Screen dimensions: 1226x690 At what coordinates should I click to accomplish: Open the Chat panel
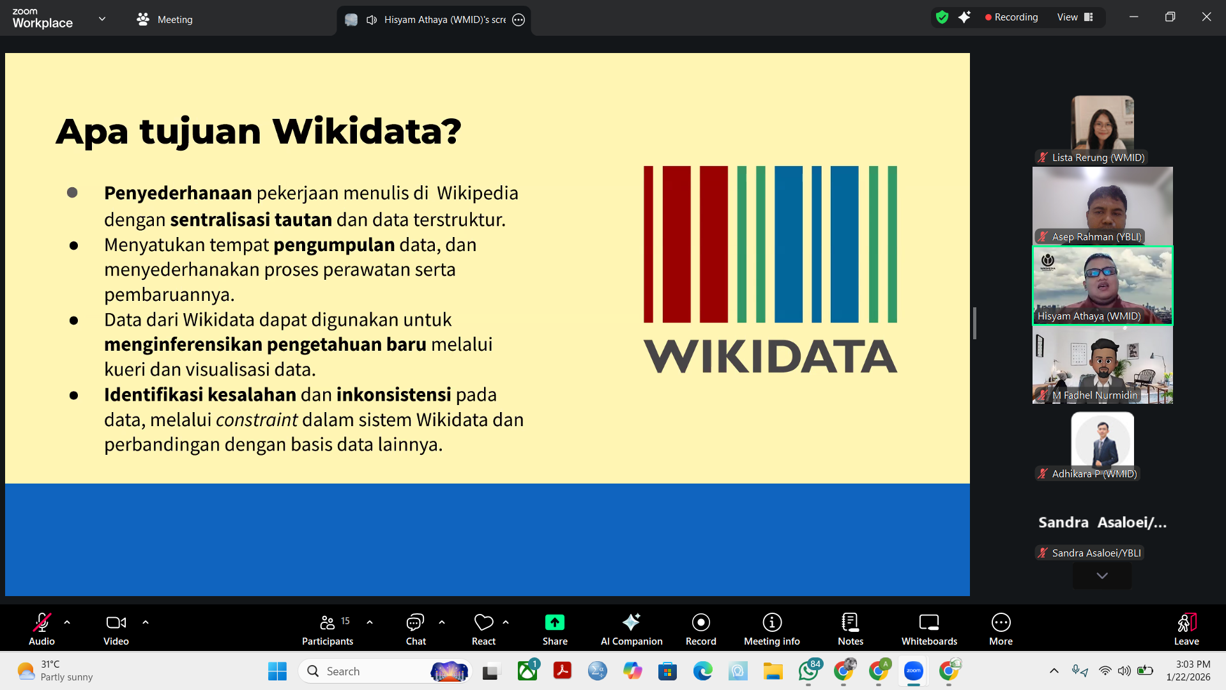tap(415, 629)
